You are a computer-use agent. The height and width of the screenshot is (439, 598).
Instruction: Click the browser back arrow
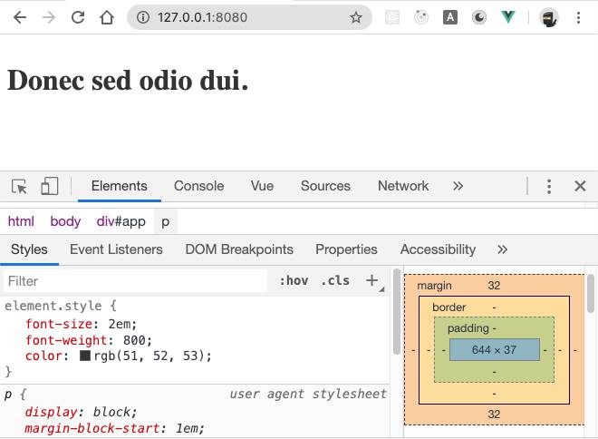coord(20,17)
